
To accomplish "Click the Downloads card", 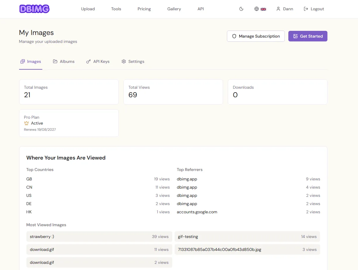I will (277, 92).
